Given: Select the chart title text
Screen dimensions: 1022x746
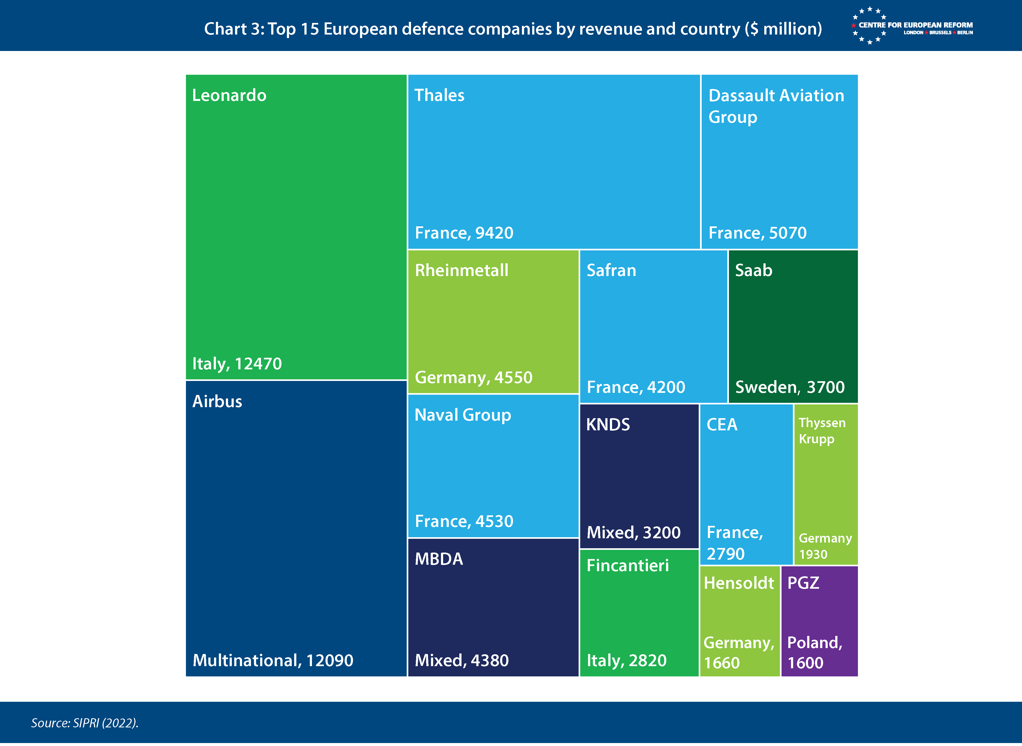Looking at the screenshot, I should 513,29.
